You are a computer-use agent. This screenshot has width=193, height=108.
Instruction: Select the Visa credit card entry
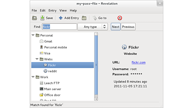coord(47,53)
